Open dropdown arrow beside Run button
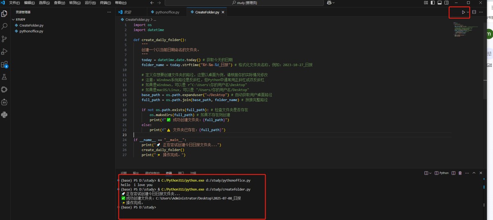Screen dimensions: 493x220 [468, 12]
